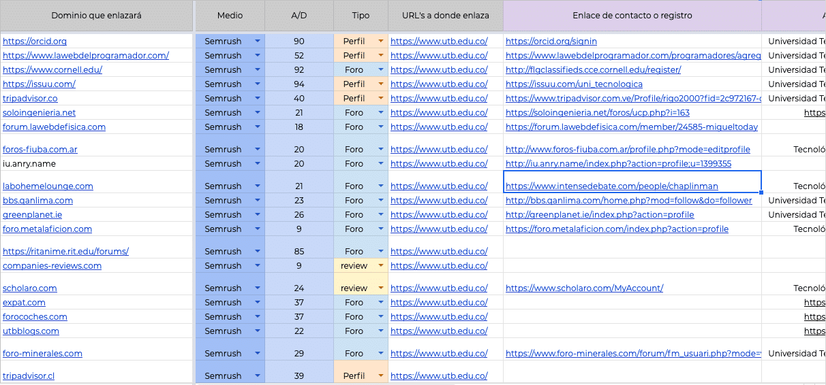Expand Perfil dropdown for issuu.com row
Image resolution: width=826 pixels, height=385 pixels.
(381, 84)
